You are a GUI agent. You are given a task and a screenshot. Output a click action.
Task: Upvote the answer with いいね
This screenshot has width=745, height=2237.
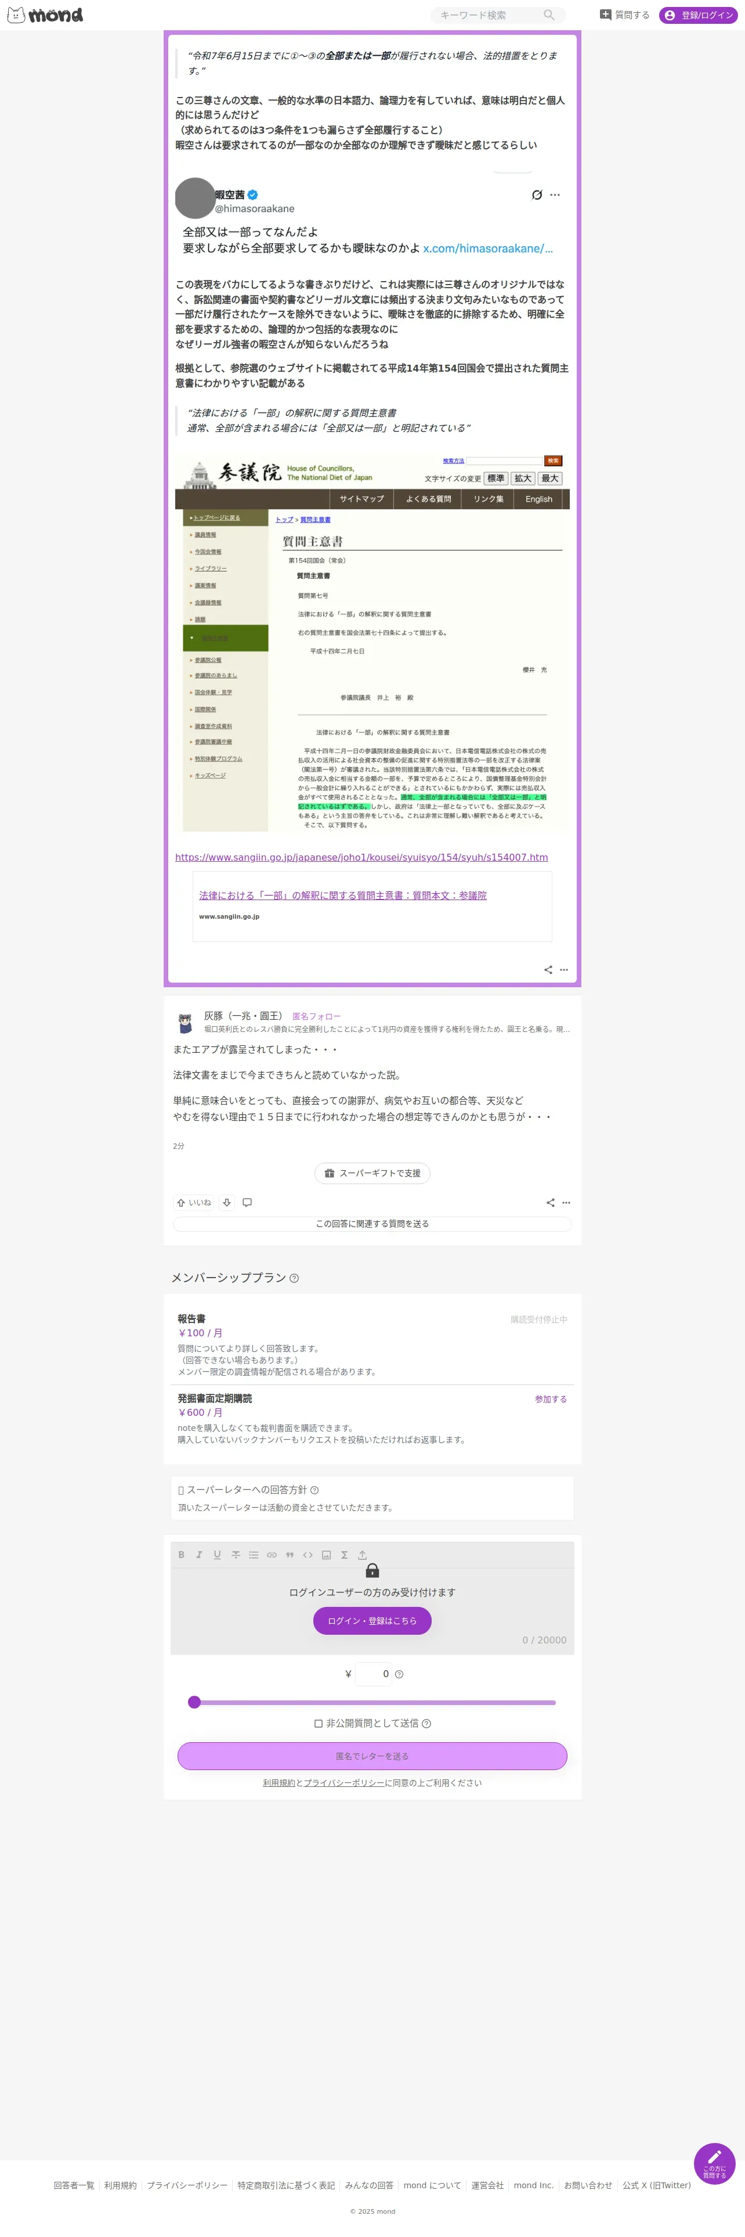[x=193, y=1203]
